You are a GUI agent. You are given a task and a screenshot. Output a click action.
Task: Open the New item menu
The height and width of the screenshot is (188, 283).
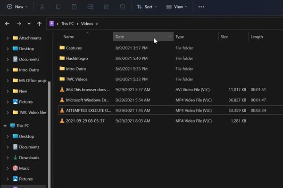click(17, 7)
